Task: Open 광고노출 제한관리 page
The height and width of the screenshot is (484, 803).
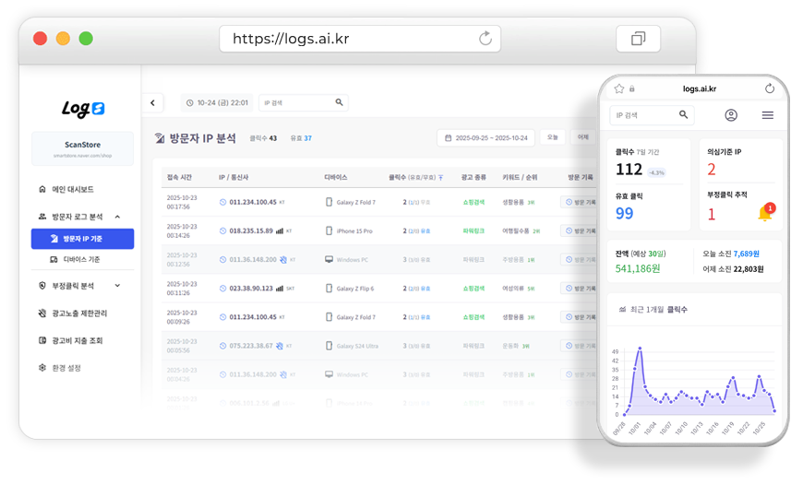Action: (78, 313)
